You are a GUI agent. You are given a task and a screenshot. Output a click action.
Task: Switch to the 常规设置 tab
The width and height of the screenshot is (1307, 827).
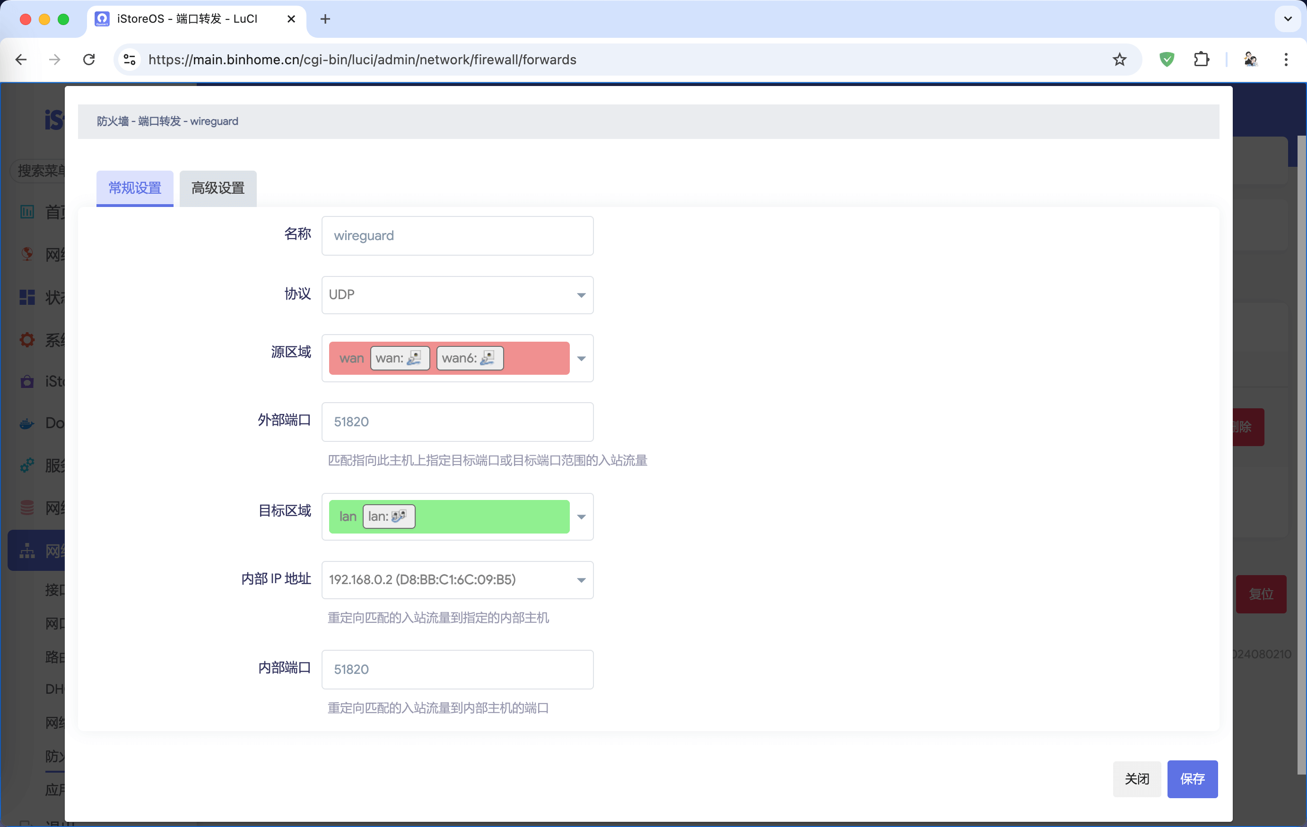[x=135, y=188]
